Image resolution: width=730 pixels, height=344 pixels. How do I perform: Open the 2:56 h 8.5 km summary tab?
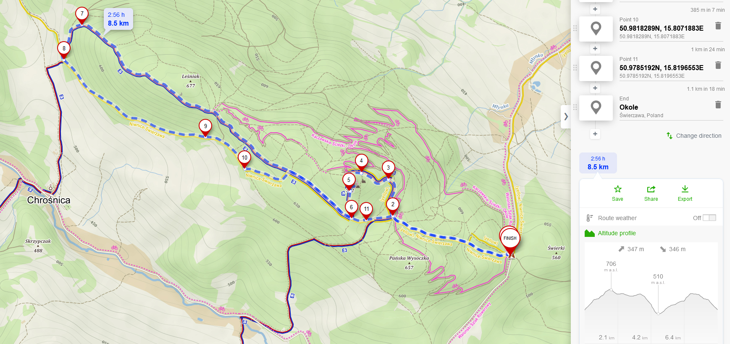[x=598, y=163]
